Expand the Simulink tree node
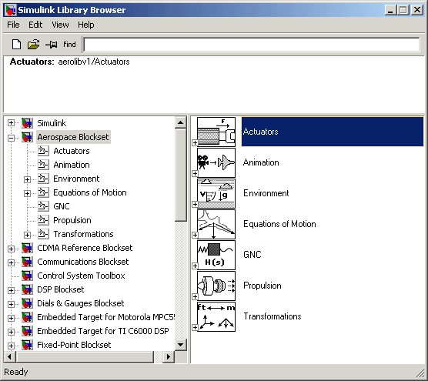428x381 pixels. (11, 123)
